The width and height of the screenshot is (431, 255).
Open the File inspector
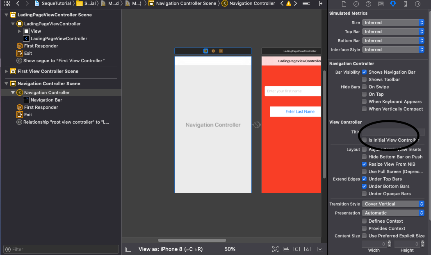click(344, 4)
